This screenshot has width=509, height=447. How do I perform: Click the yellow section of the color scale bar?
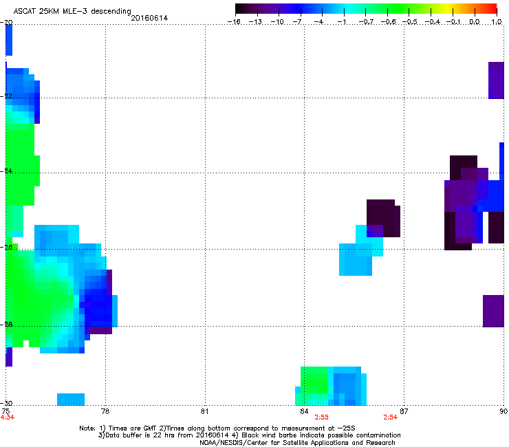(x=448, y=8)
